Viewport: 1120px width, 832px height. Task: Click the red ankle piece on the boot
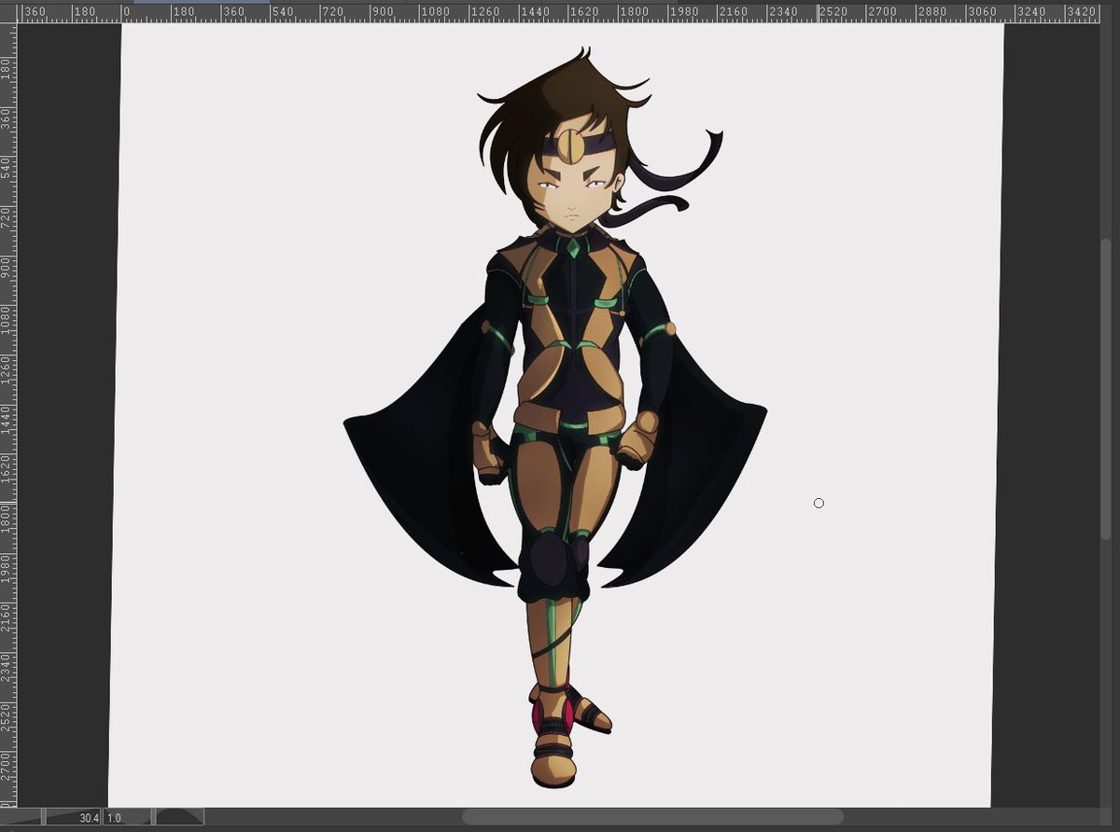click(539, 718)
